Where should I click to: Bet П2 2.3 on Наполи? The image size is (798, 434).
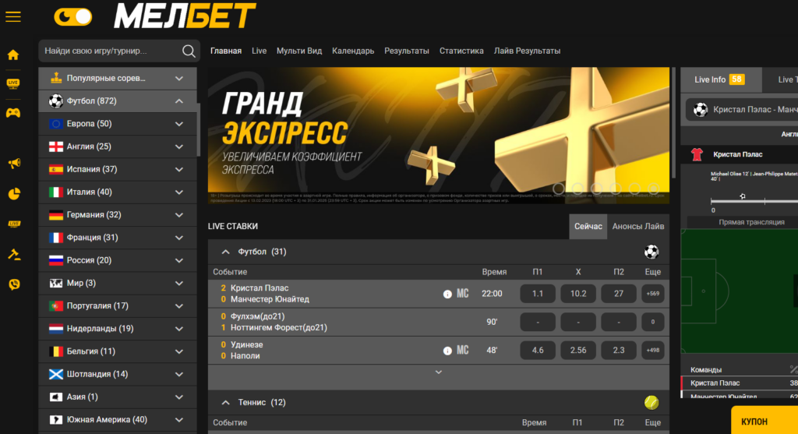pyautogui.click(x=618, y=350)
